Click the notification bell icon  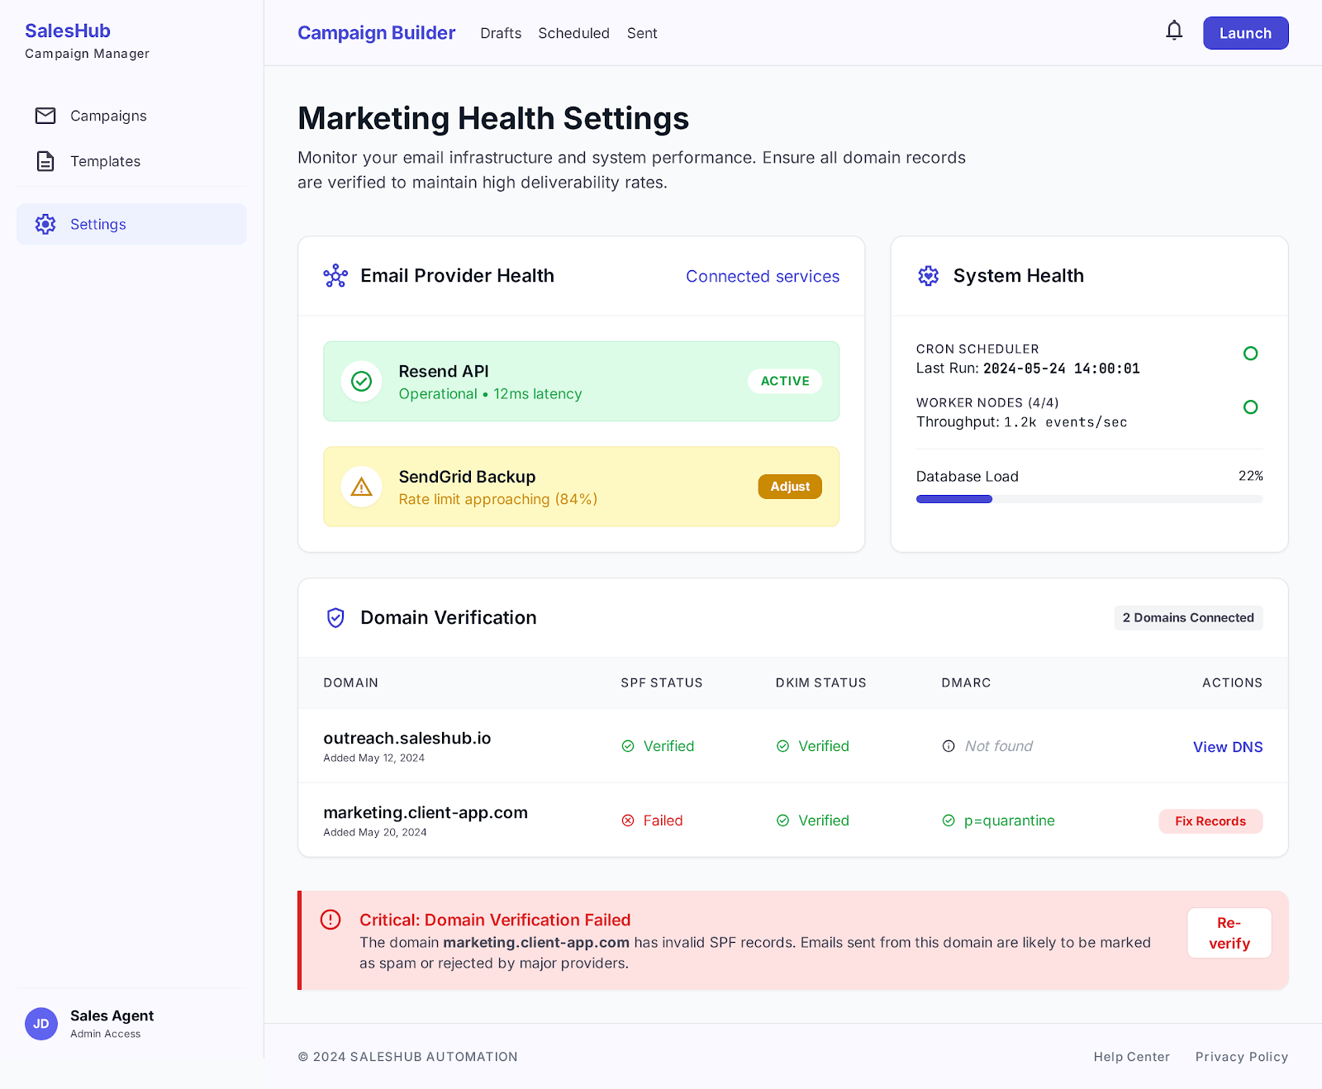(x=1174, y=31)
